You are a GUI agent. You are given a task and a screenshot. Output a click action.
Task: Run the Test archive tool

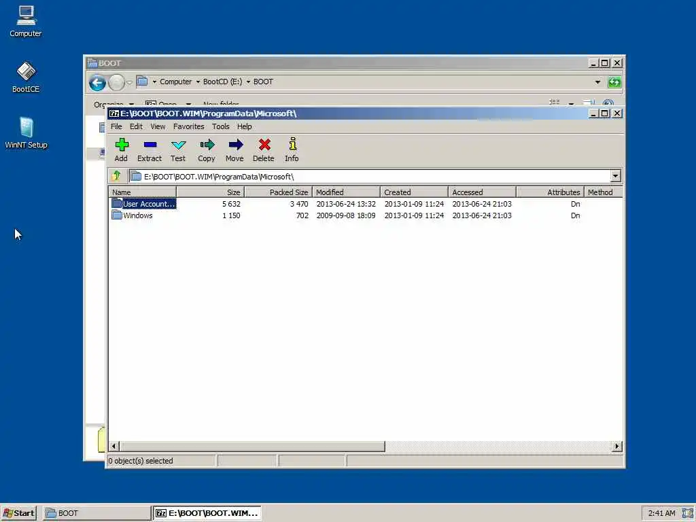178,150
